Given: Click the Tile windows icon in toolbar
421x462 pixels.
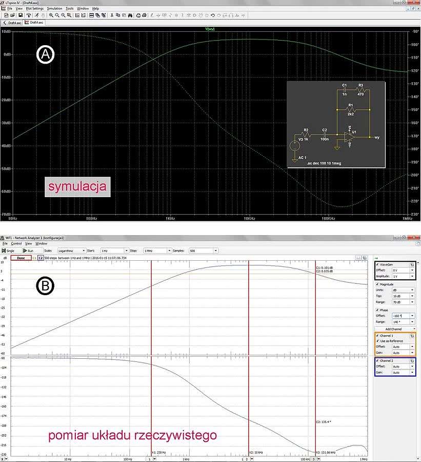Looking at the screenshot, I should click(x=91, y=15).
